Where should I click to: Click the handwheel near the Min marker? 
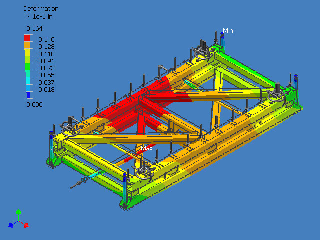point(201,52)
